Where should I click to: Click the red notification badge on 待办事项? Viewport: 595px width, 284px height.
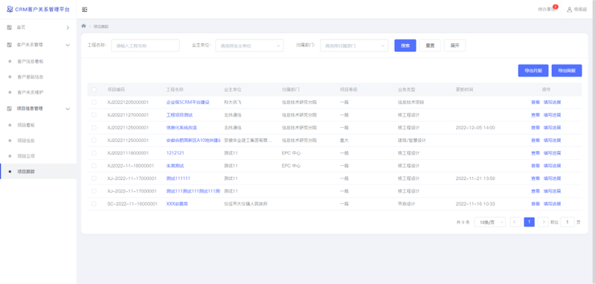(556, 7)
